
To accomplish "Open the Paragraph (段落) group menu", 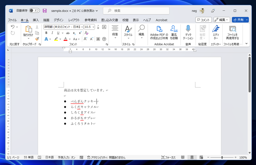I will tap(115, 32).
